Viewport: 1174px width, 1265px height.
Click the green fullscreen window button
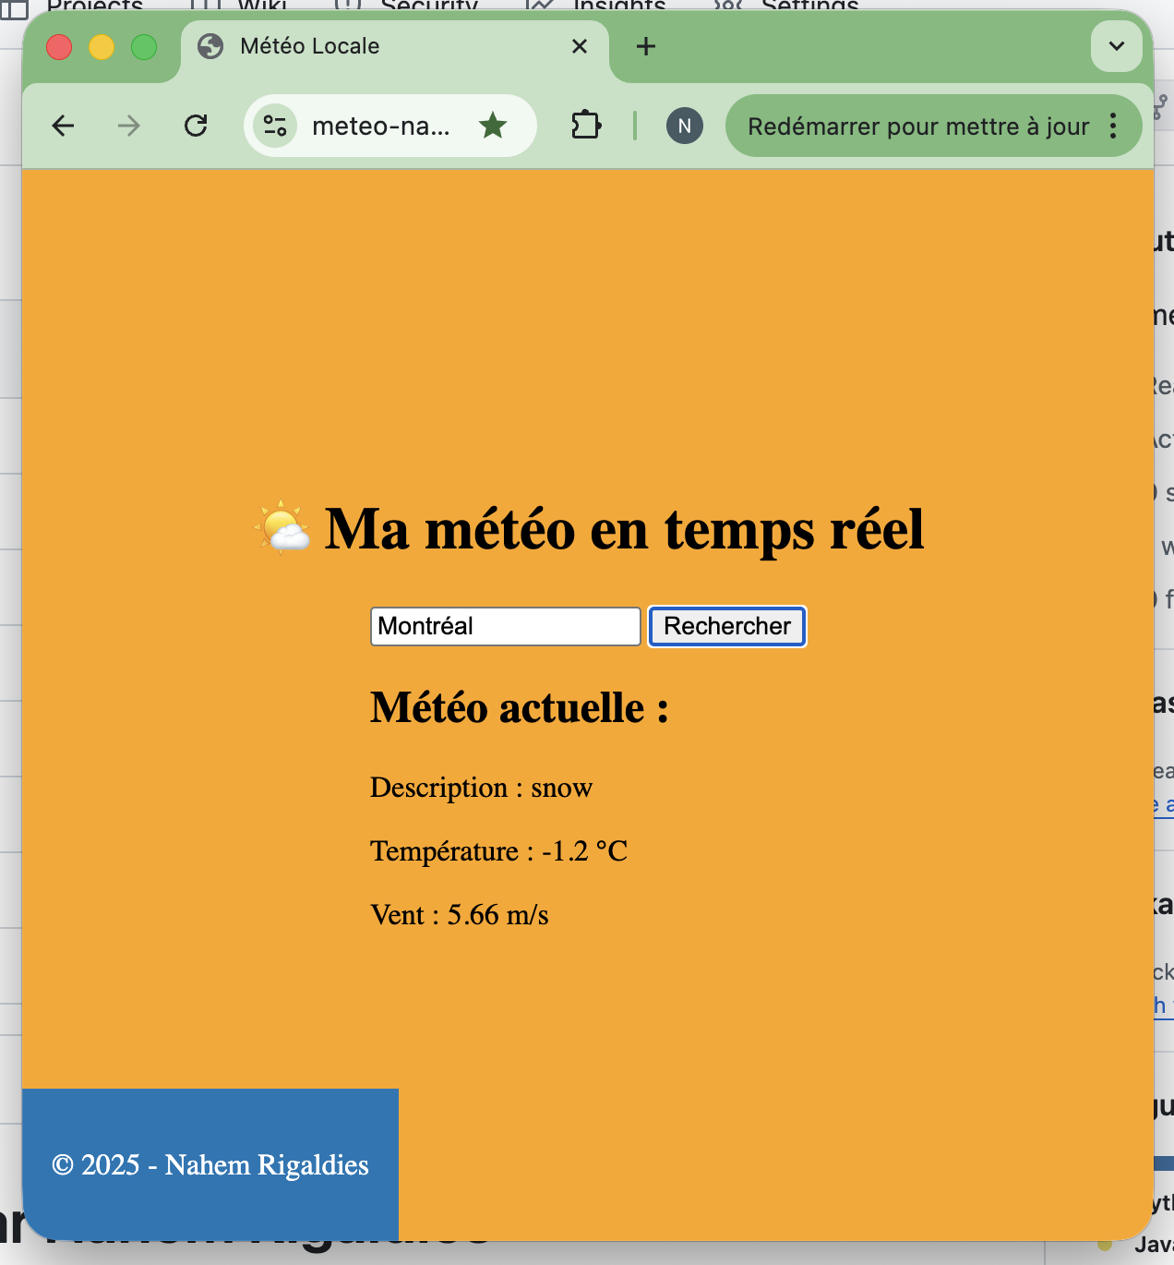tap(144, 46)
